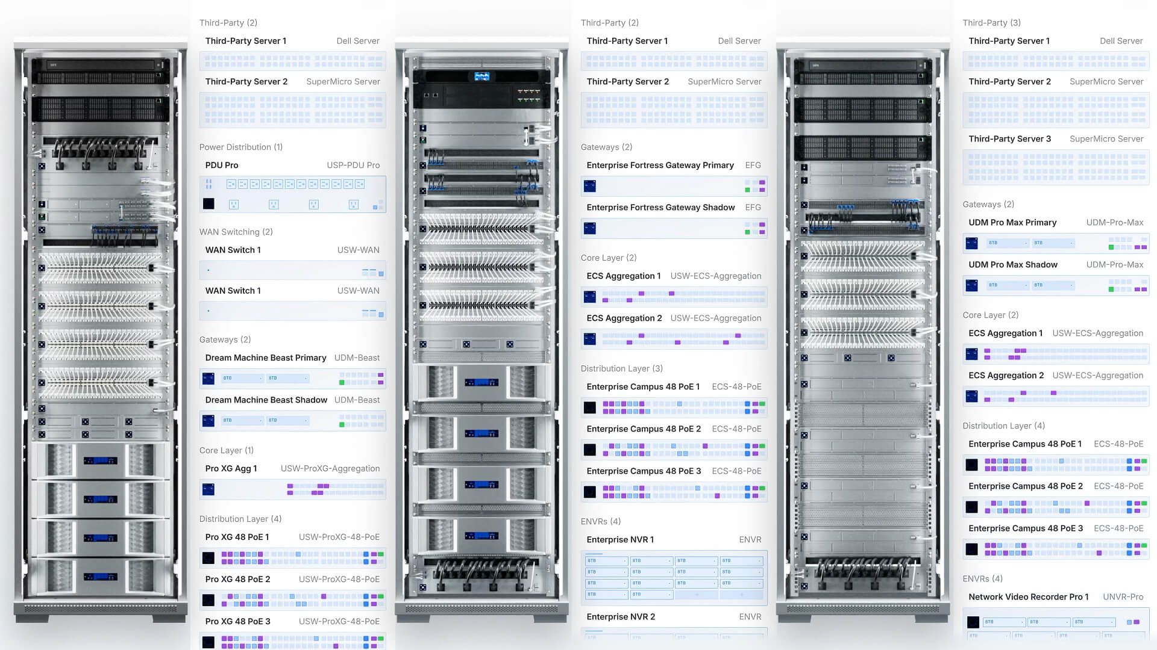Select the Network Video Recorder Pro 1 device icon
This screenshot has height=650, width=1157.
coord(973,622)
